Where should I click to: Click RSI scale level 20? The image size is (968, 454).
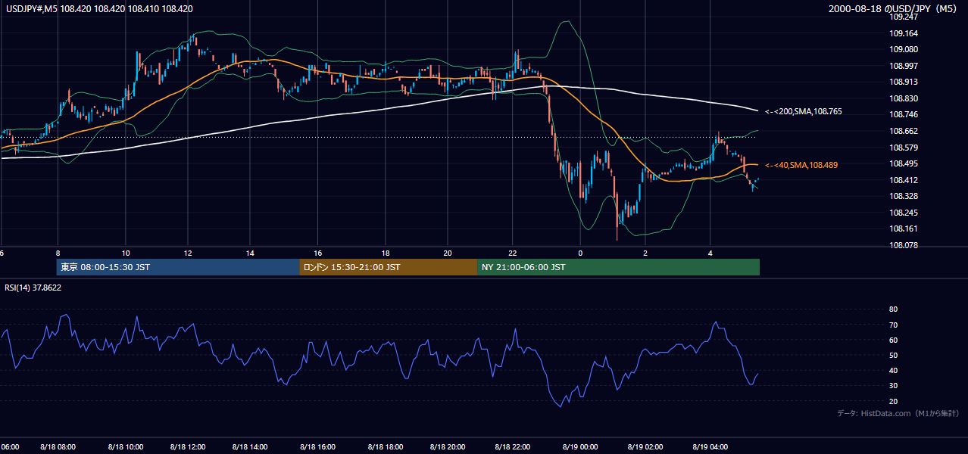894,401
